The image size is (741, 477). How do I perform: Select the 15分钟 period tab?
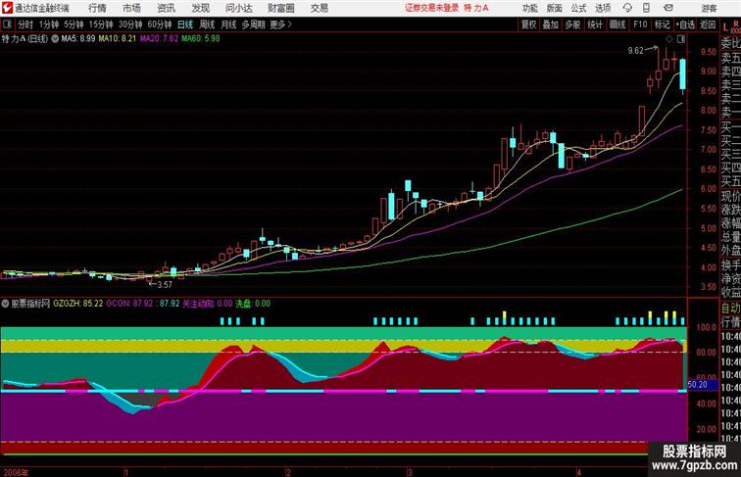(101, 24)
